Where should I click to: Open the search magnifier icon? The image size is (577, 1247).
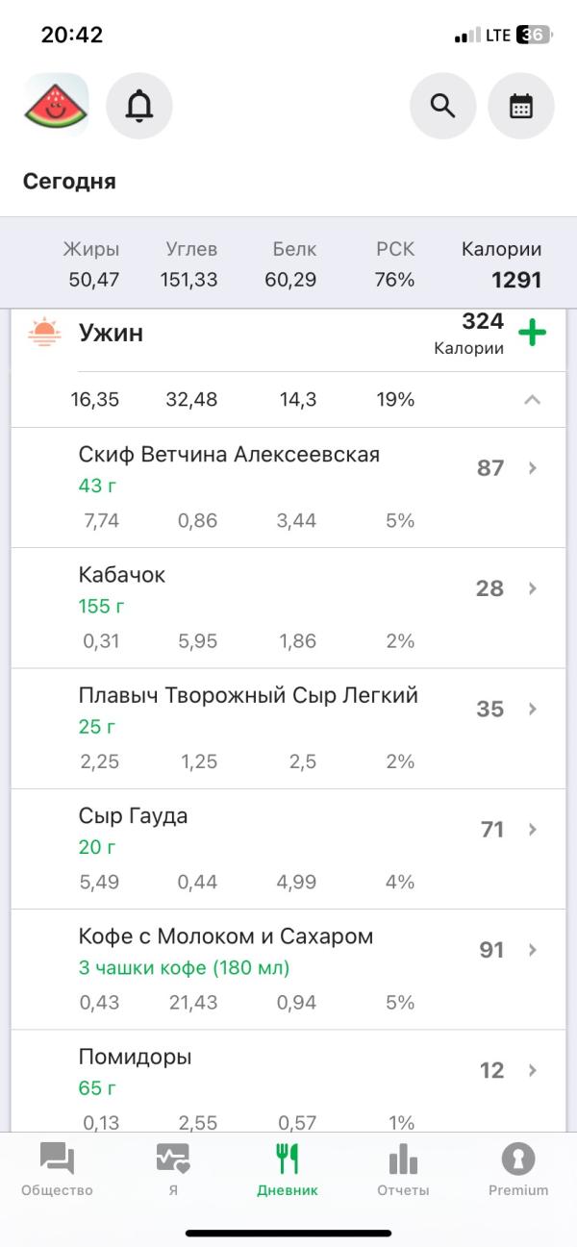pos(442,106)
